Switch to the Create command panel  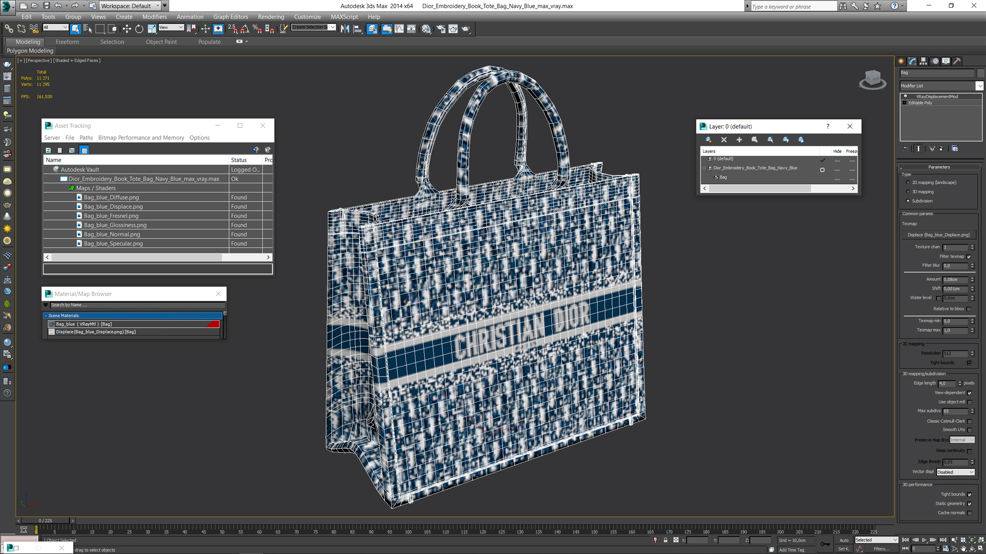click(901, 61)
